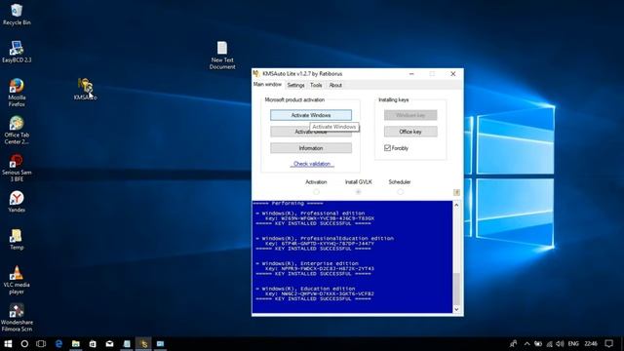624x351 pixels.
Task: Click the Performing header line in log
Action: click(289, 204)
